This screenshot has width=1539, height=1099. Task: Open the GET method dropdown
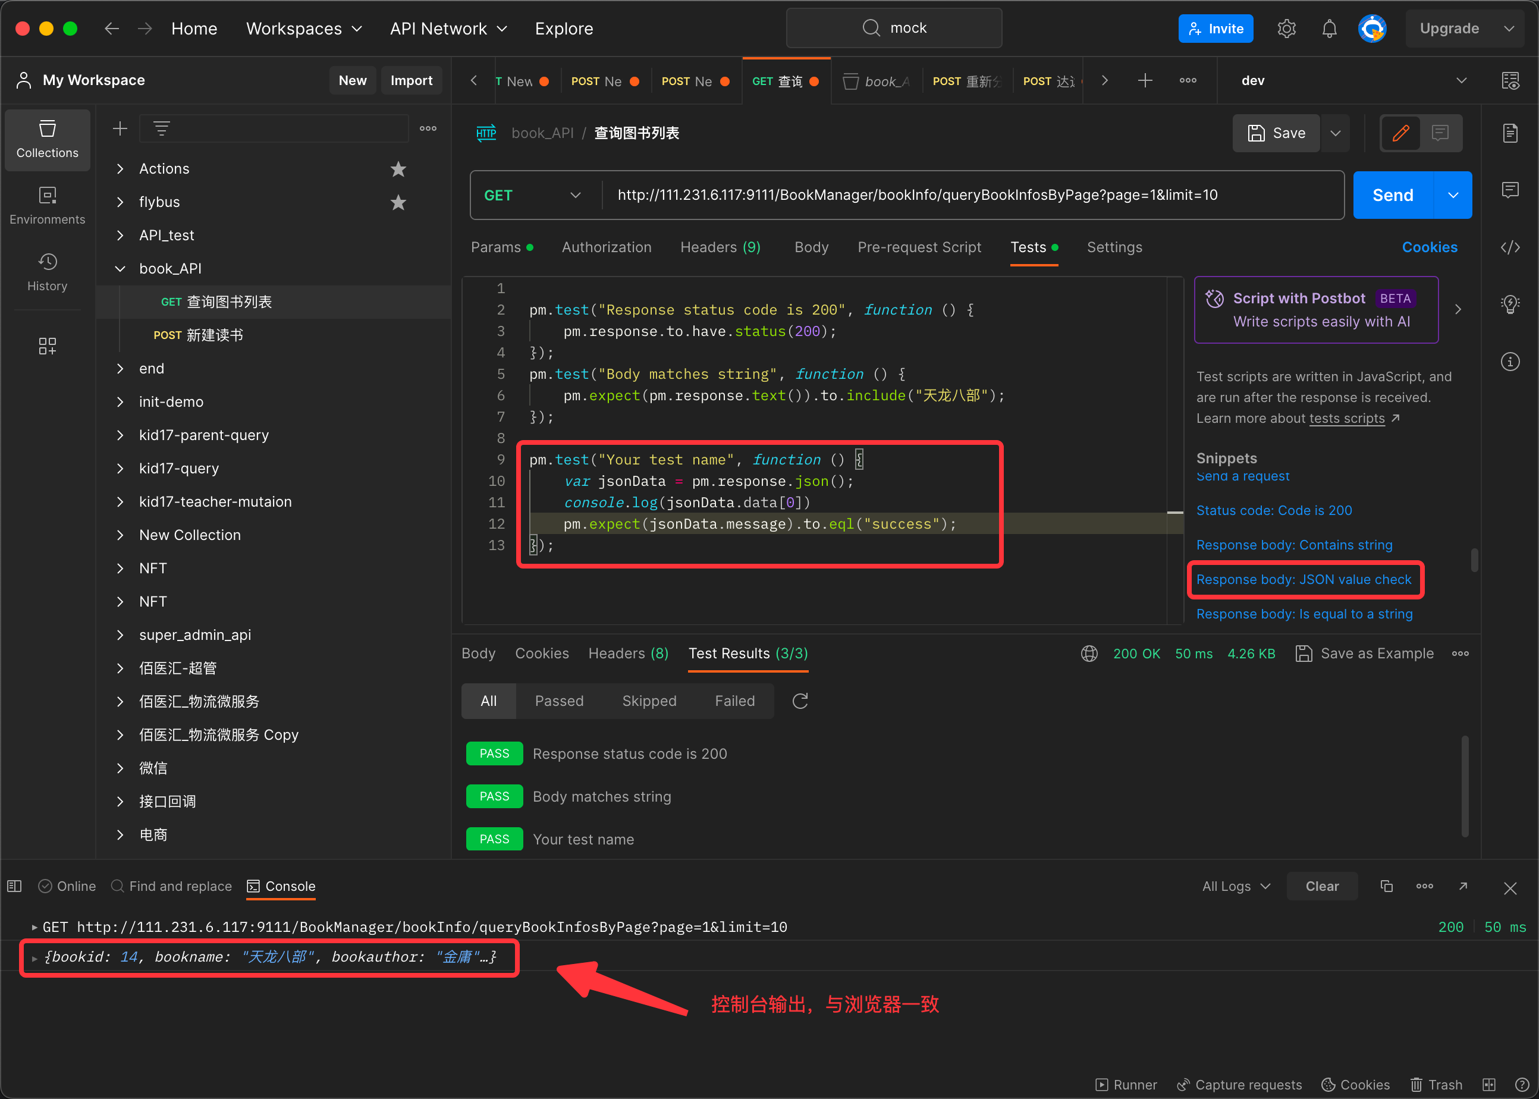(533, 195)
